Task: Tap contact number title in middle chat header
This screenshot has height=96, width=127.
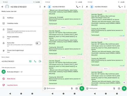Action: (x=59, y=7)
